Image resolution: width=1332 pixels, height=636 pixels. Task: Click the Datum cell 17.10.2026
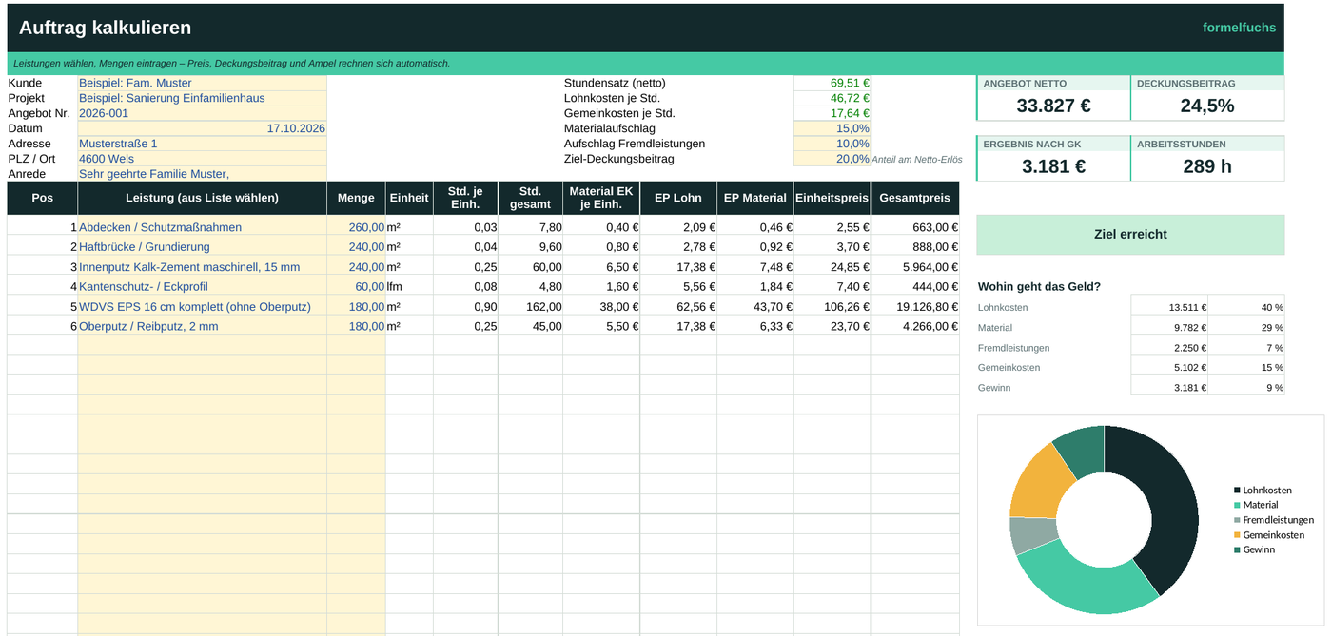coord(202,128)
